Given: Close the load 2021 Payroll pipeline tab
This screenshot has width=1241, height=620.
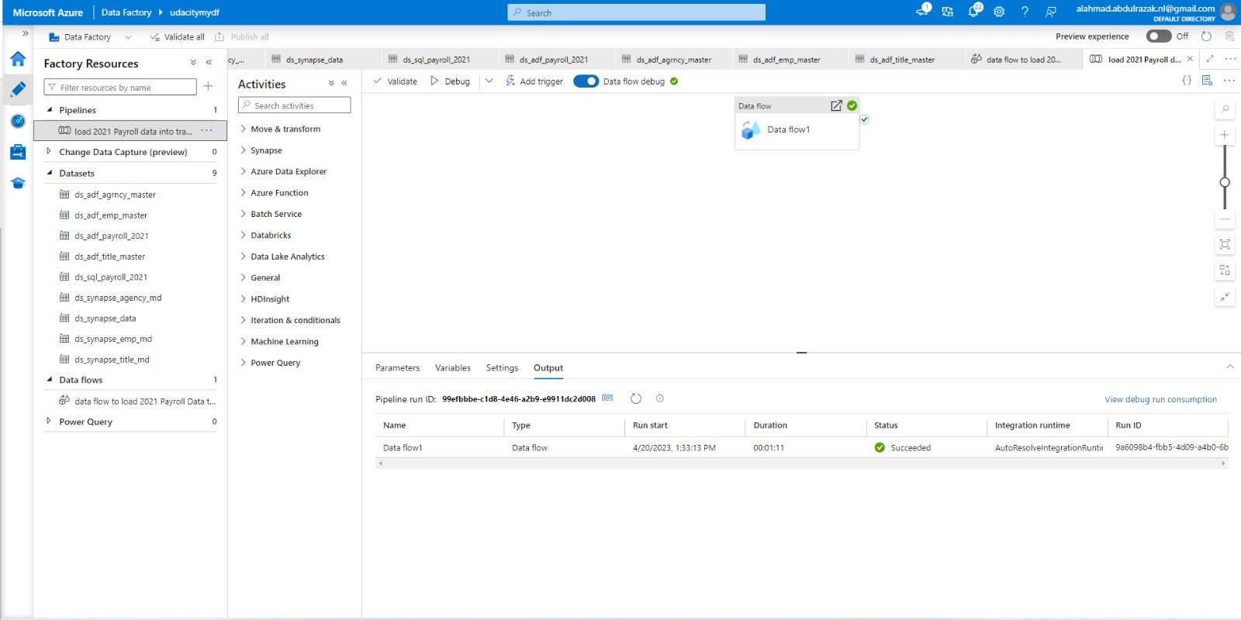Looking at the screenshot, I should [1190, 59].
